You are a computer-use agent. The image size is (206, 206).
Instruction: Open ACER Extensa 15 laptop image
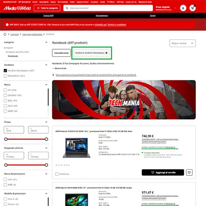[x=77, y=148]
